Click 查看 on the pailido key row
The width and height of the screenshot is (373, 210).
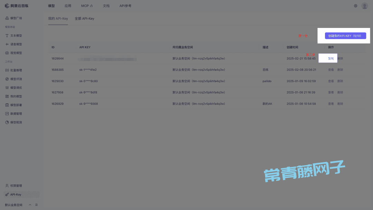330,81
